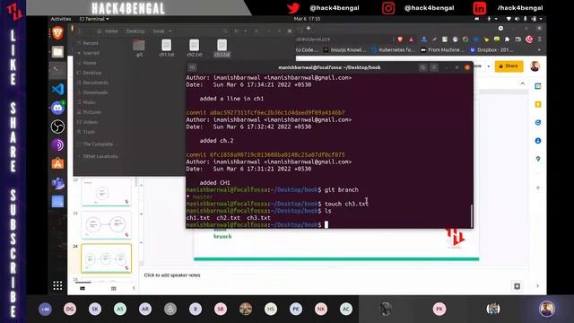The width and height of the screenshot is (574, 323).
Task: Open the Terminal app menu in top bar
Action: click(x=94, y=19)
